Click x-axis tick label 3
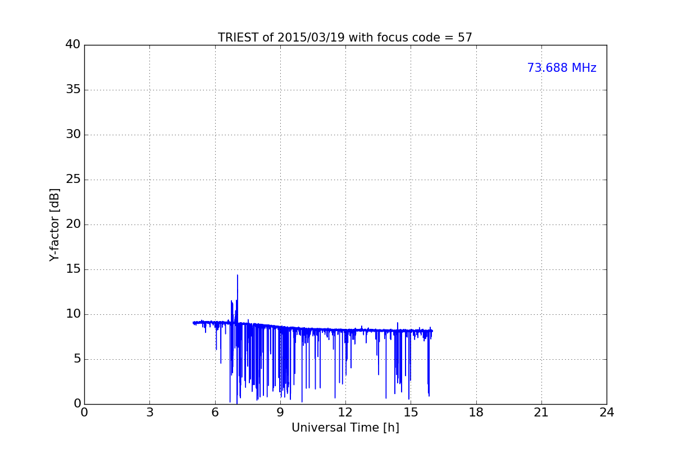Screen dimensions: 674x449 (149, 413)
